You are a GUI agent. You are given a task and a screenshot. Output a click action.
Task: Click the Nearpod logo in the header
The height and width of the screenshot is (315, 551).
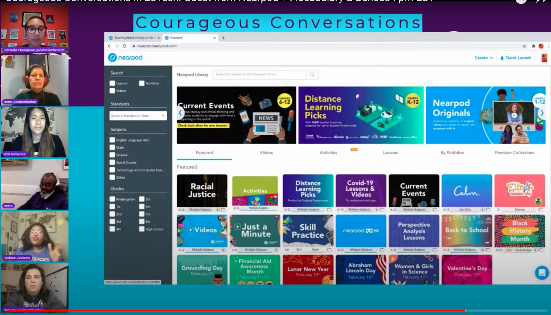click(125, 57)
